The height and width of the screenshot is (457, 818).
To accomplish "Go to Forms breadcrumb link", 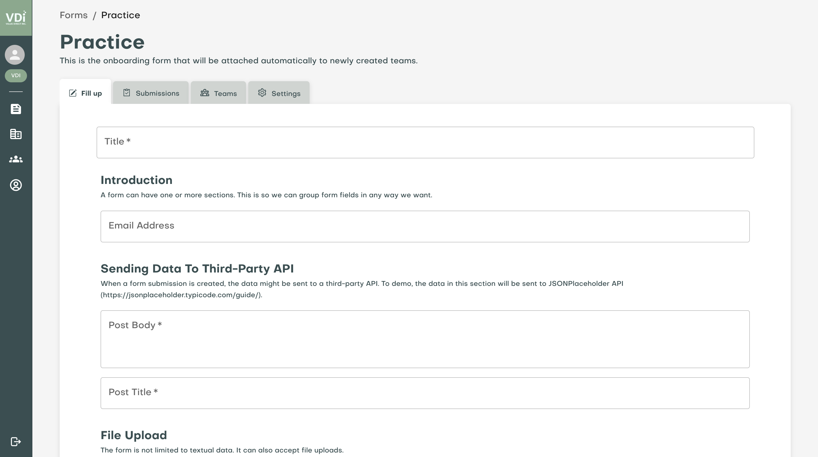I will tap(74, 15).
